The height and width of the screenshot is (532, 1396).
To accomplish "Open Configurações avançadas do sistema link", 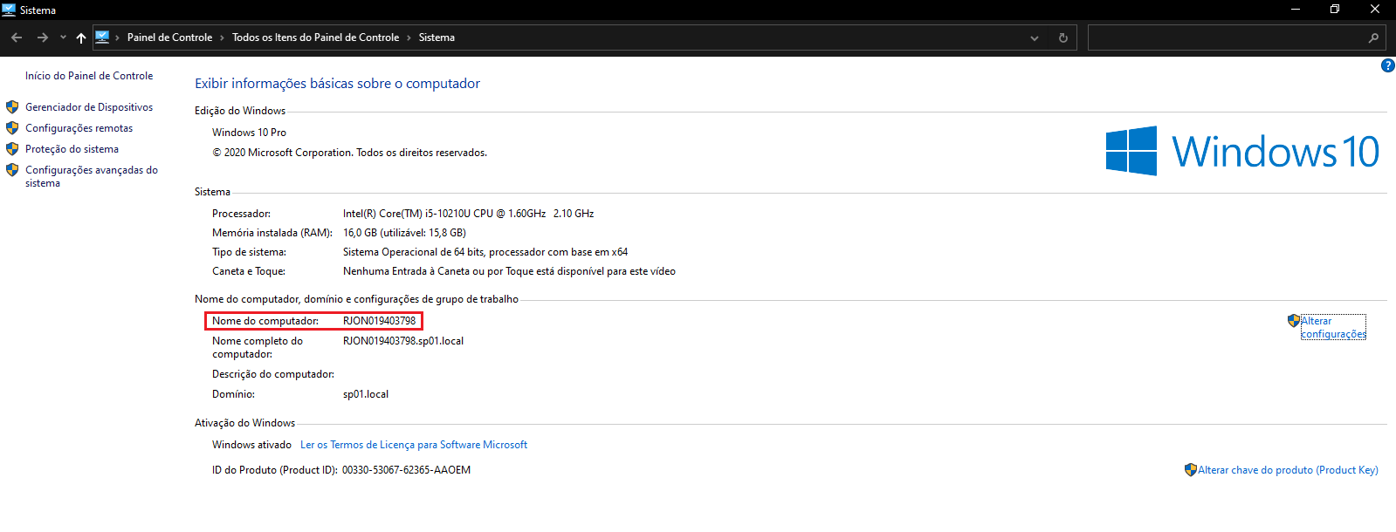I will pos(92,176).
